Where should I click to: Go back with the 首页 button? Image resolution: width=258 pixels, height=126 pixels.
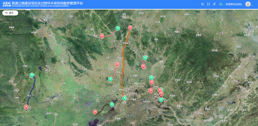click(x=10, y=13)
